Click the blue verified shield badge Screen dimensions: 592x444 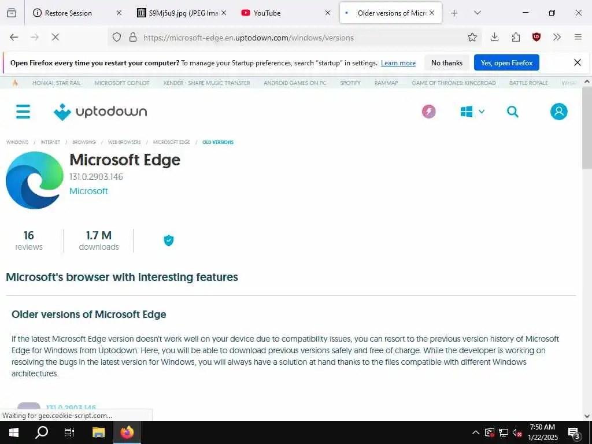click(x=169, y=240)
